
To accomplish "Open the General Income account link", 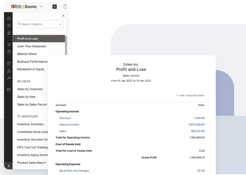I will (69, 125).
